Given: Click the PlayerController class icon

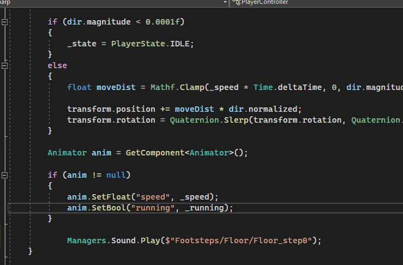Looking at the screenshot, I should [236, 3].
